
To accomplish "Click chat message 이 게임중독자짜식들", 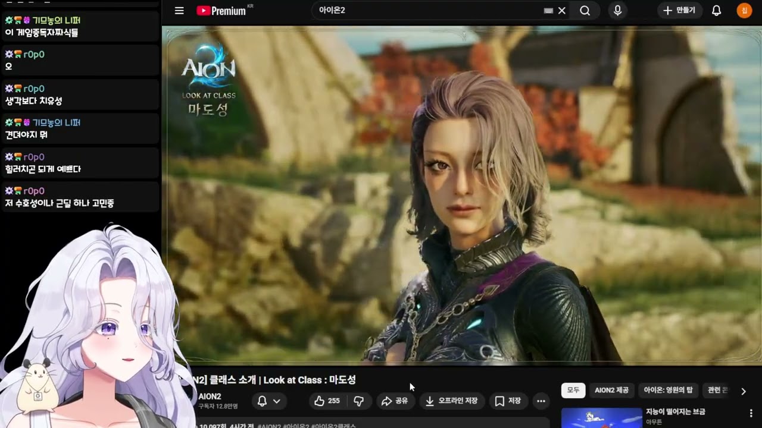I will 42,33.
